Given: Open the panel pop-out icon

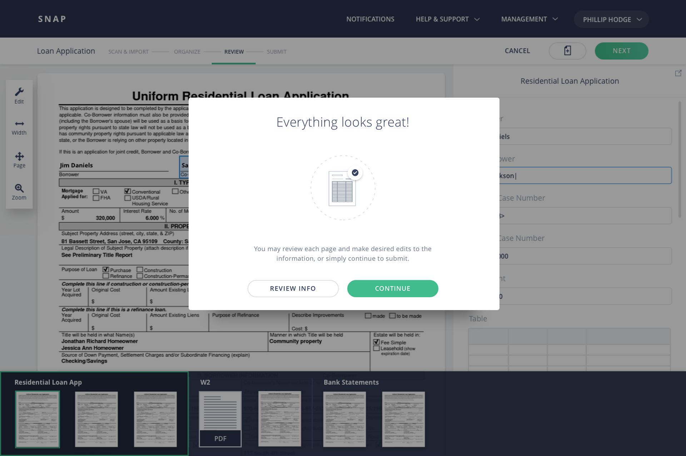Looking at the screenshot, I should 678,73.
